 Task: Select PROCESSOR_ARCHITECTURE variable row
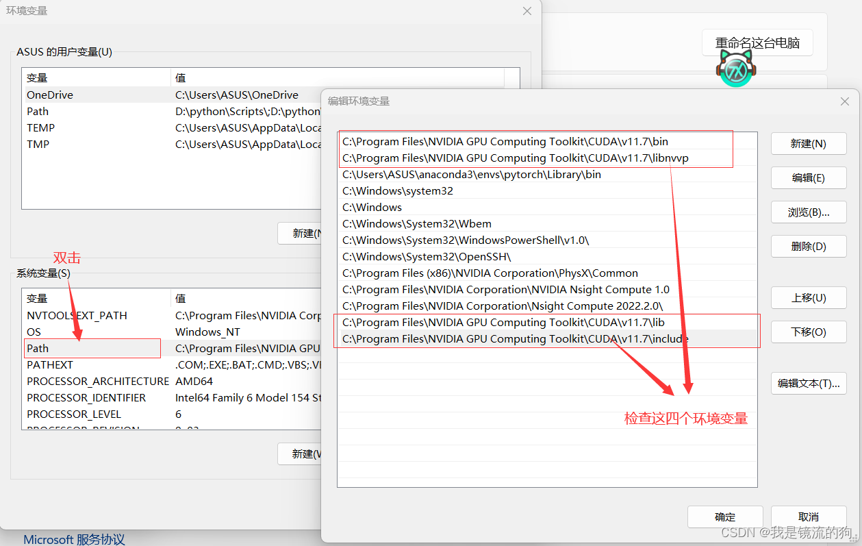pyautogui.click(x=172, y=382)
